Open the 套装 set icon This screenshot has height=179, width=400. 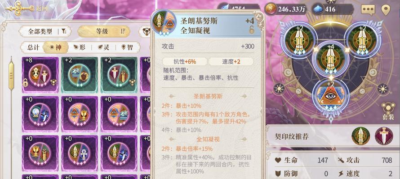click(388, 111)
